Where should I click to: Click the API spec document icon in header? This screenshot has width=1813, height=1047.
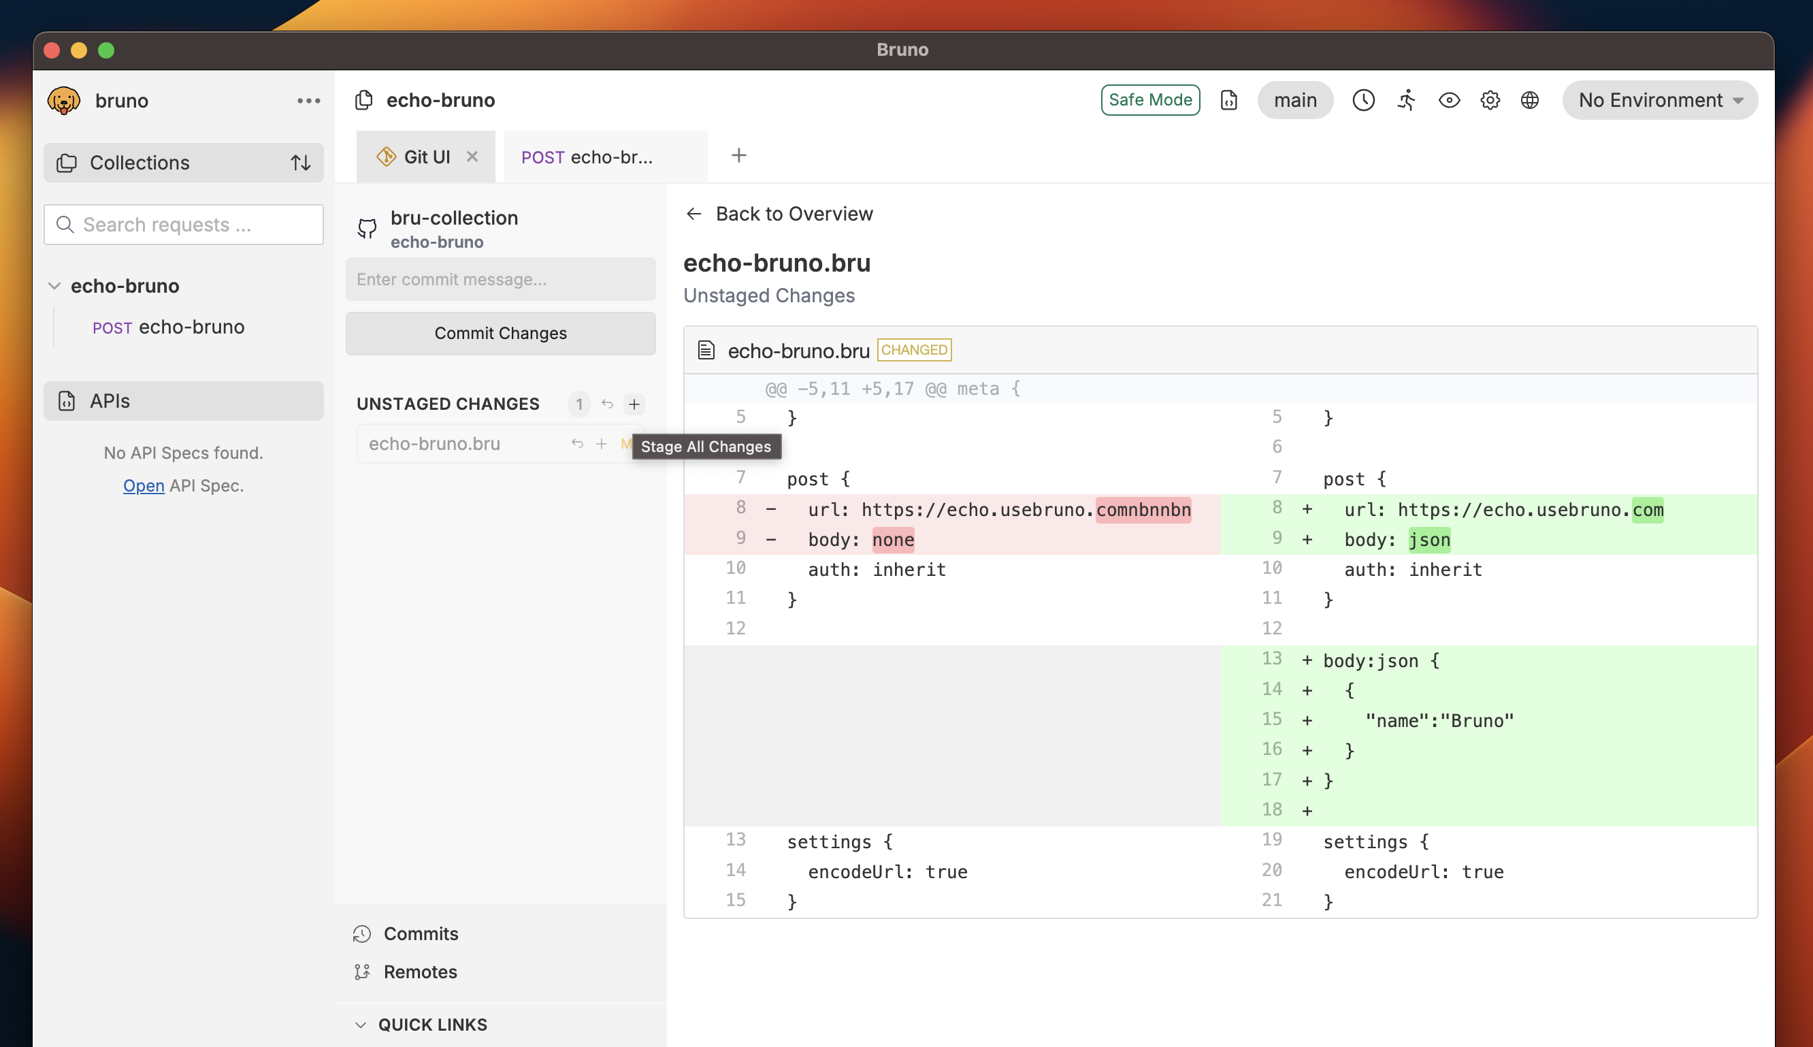(1228, 100)
